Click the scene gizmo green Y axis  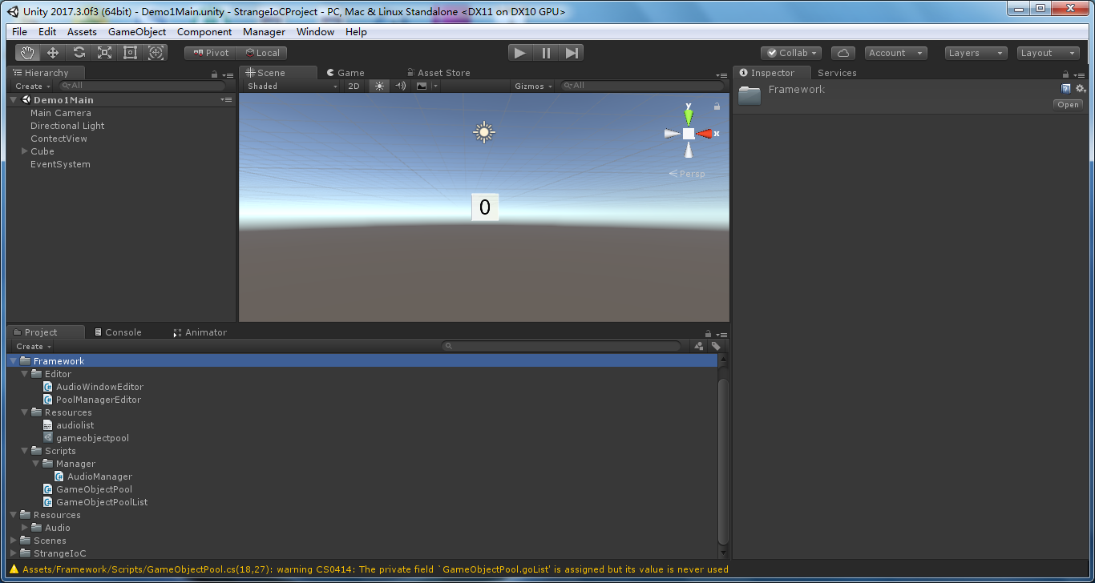(x=688, y=116)
